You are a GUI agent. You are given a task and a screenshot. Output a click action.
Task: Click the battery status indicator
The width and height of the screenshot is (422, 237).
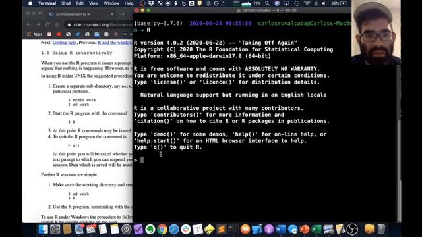point(339,3)
